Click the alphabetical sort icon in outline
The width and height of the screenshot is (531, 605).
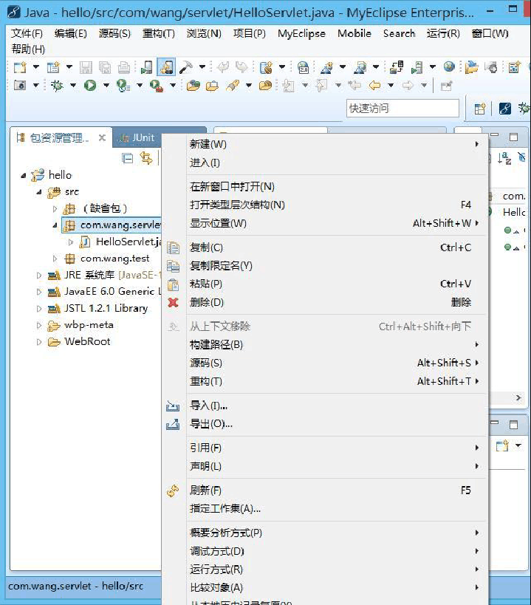pyautogui.click(x=504, y=158)
